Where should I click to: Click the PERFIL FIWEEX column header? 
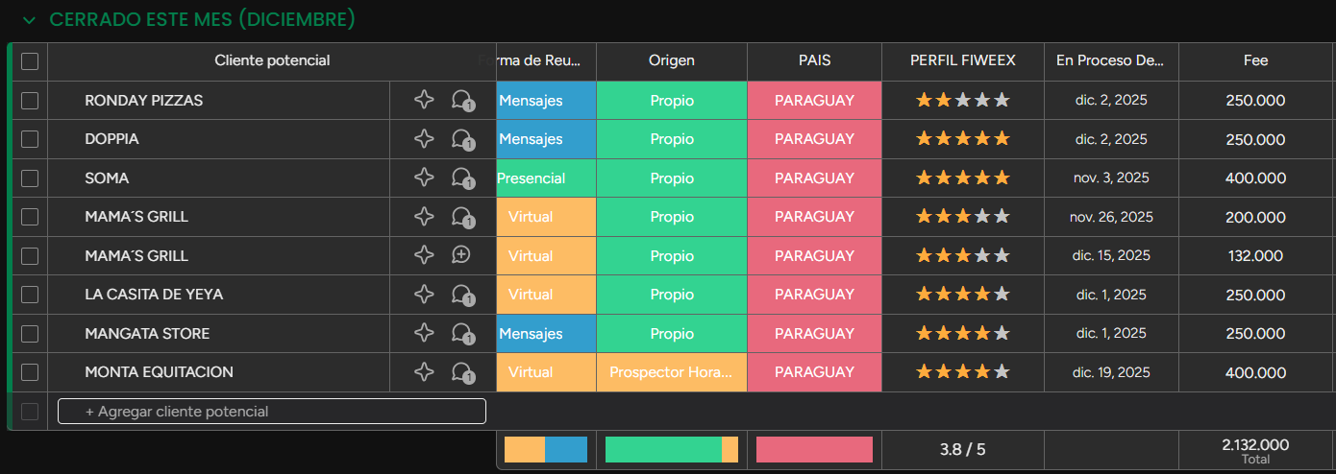point(962,60)
